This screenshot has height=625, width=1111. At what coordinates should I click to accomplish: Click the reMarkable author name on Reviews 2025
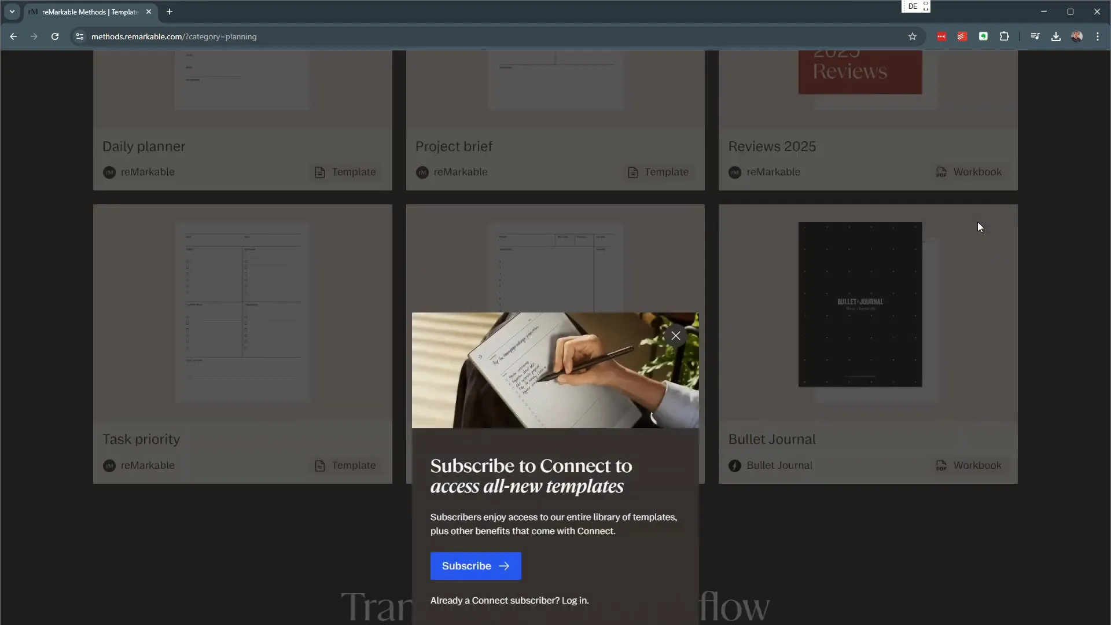[x=773, y=172]
